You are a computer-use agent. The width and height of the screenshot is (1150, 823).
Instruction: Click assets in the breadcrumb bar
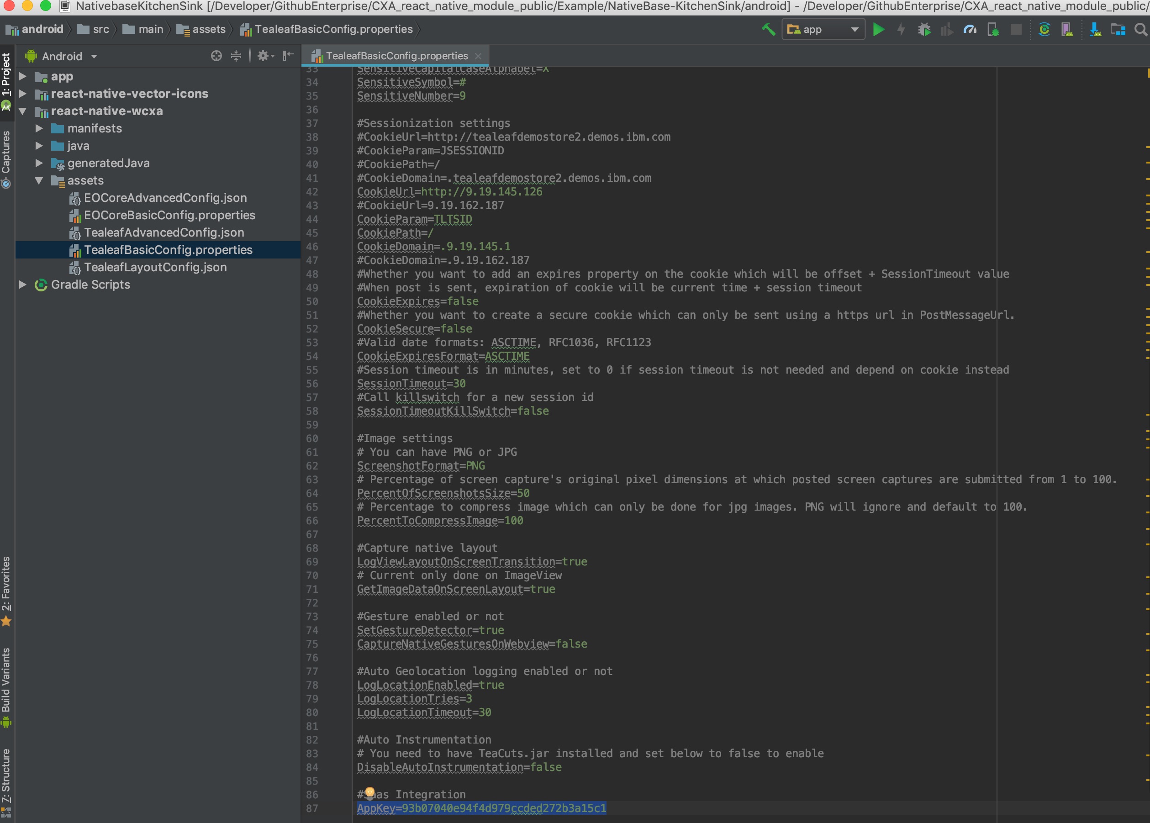(x=209, y=29)
